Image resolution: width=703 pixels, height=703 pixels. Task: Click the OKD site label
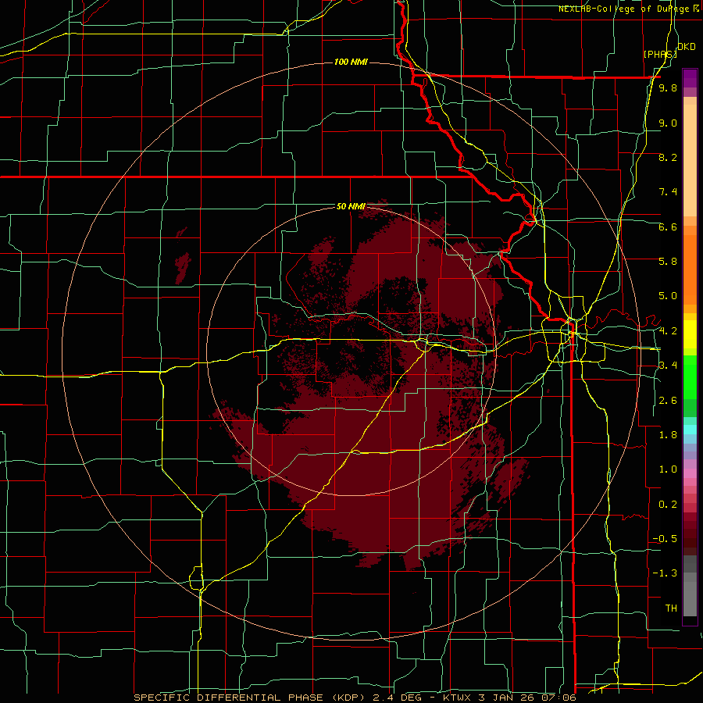coord(686,47)
